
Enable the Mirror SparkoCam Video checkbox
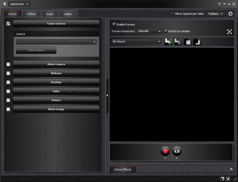point(172,14)
